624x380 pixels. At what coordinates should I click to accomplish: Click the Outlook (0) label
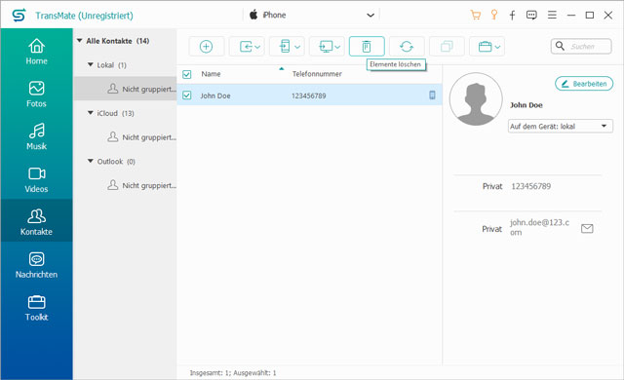(116, 162)
